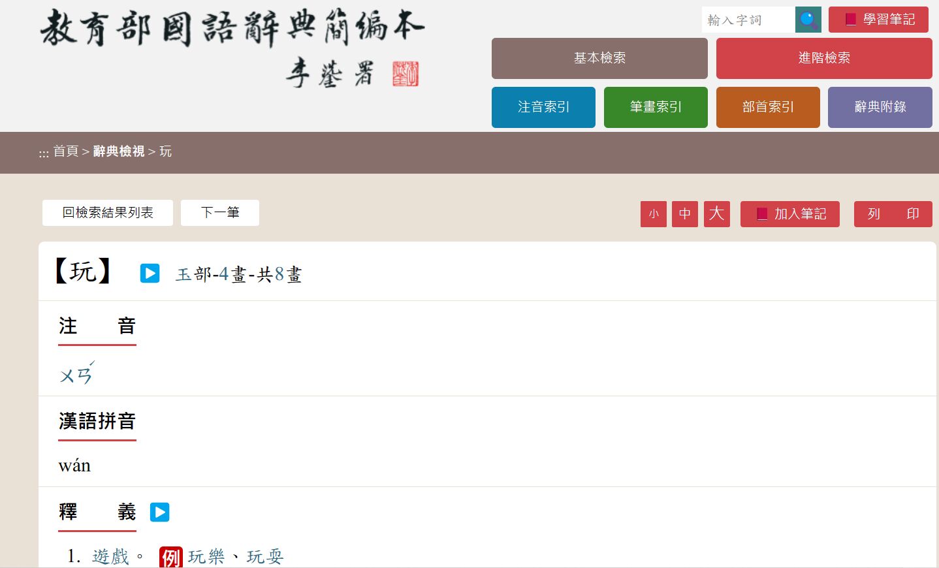This screenshot has height=568, width=939.
Task: Play the 釋義 definition audio
Action: tap(159, 512)
